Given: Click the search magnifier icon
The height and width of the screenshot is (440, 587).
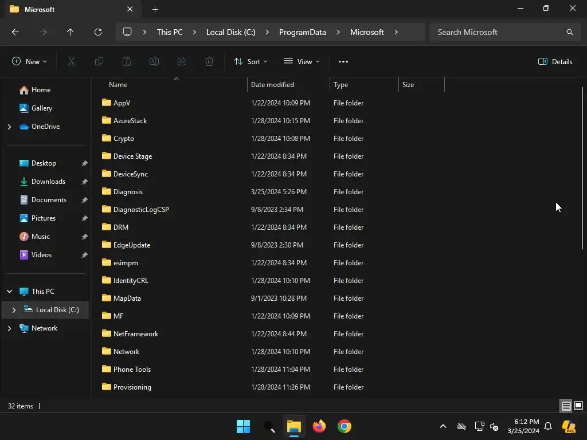Looking at the screenshot, I should pos(569,32).
